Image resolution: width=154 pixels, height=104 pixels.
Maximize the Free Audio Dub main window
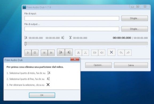pos(138,6)
